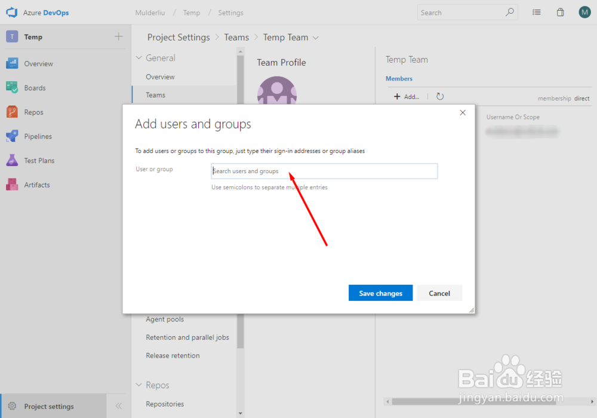This screenshot has width=597, height=418.
Task: Open the Marketplace shopping bag
Action: pos(560,12)
